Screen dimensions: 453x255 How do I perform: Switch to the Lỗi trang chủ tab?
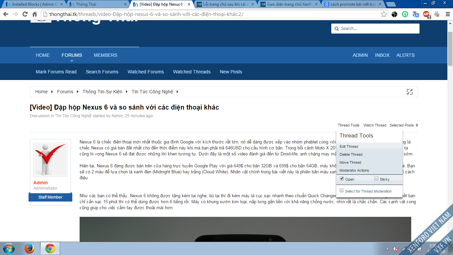[225, 4]
